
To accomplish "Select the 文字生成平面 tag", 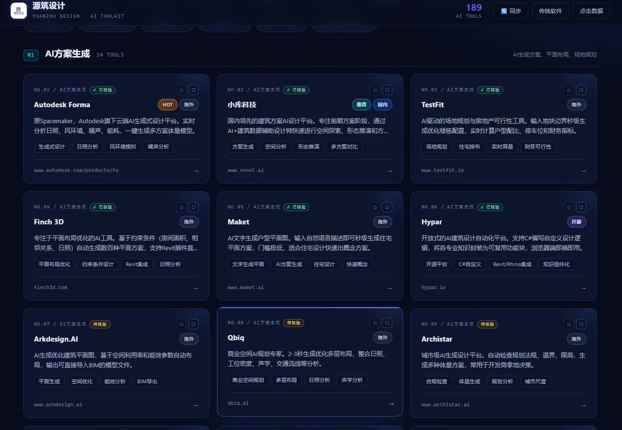I will pyautogui.click(x=248, y=264).
